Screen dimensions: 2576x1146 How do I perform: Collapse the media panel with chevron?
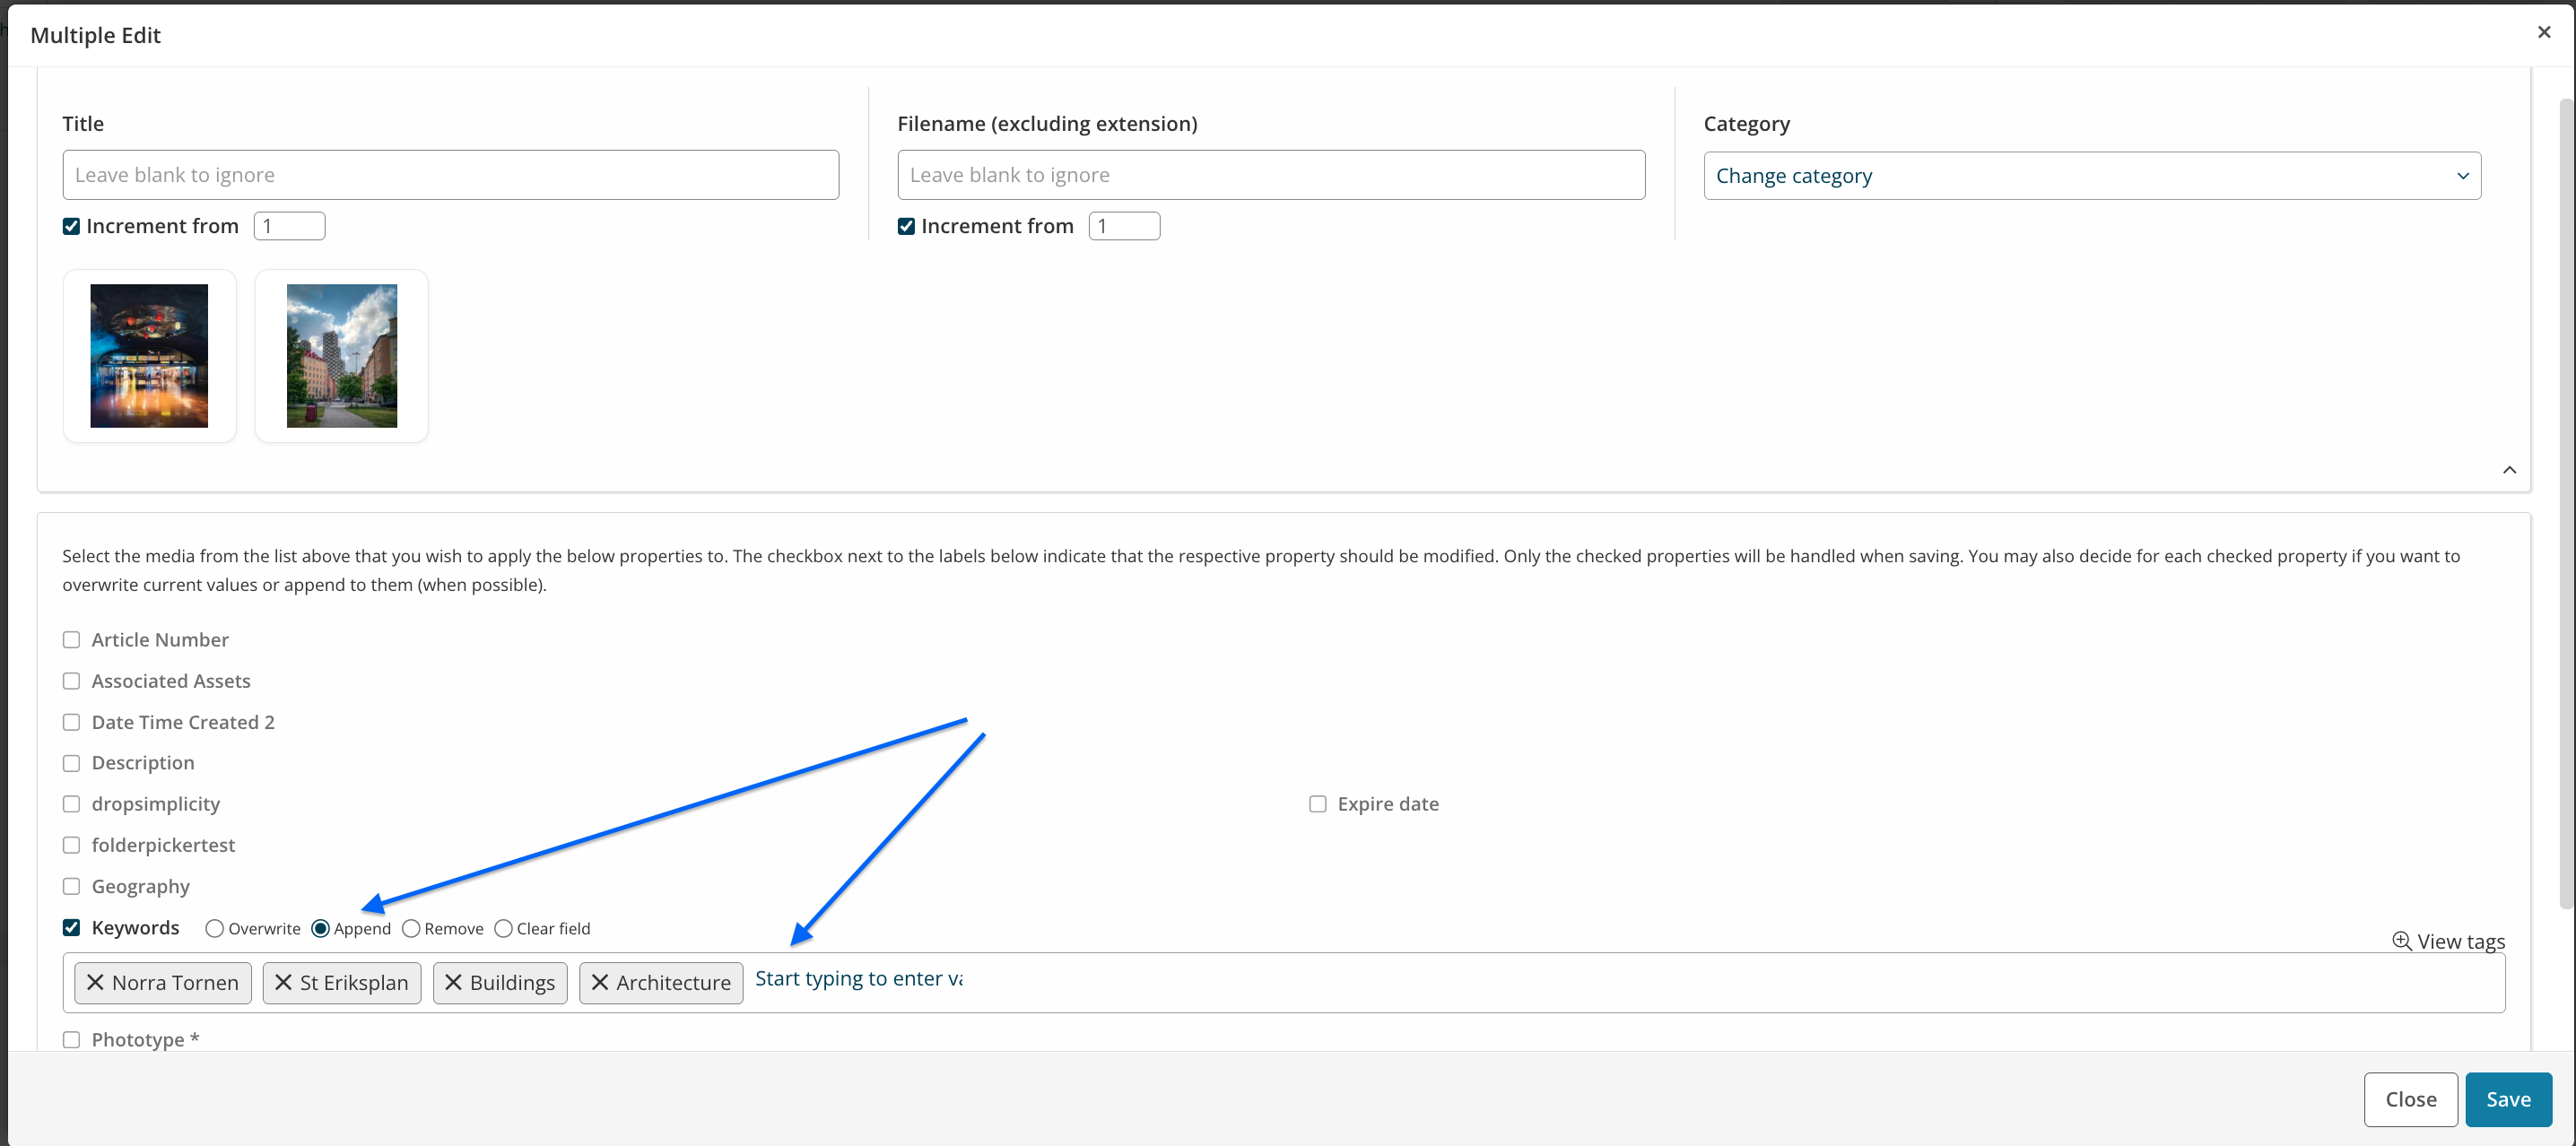[2509, 470]
